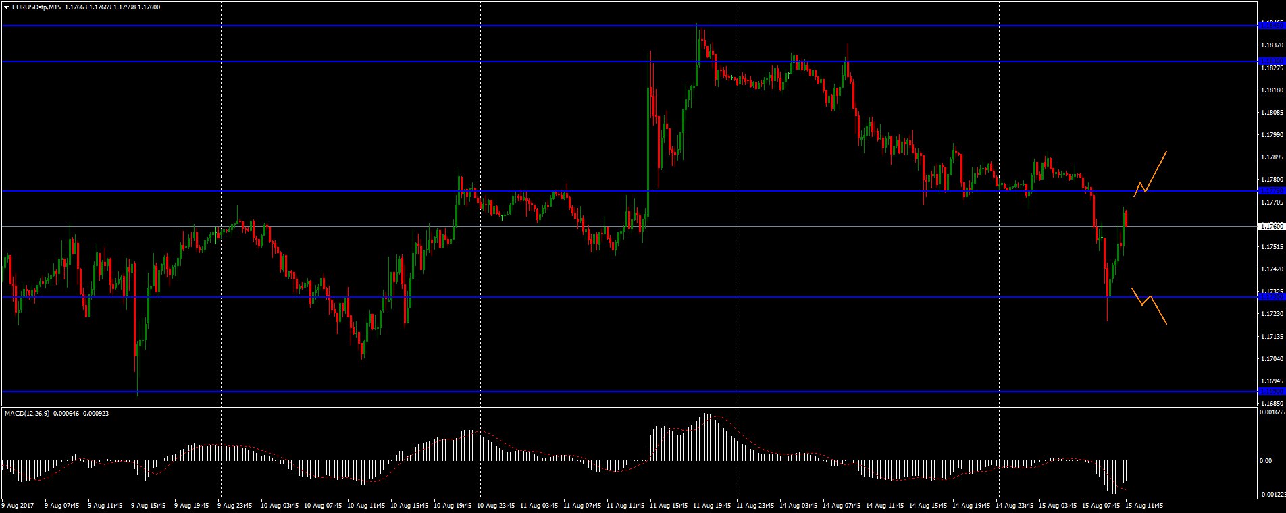This screenshot has height=513, width=1286.
Task: Click the 15 Aug 11:45 time label
Action: 1144,505
